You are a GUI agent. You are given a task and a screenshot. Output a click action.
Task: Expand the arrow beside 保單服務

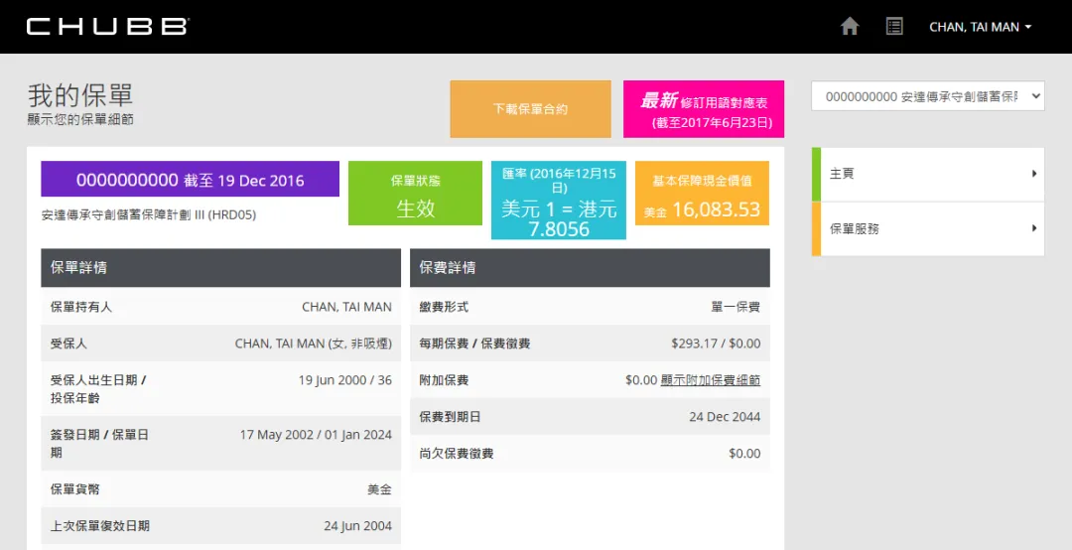click(x=1034, y=228)
